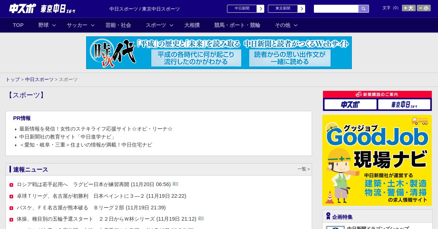438x229 pixels.
Task: Open the 競馬・ボート・競輪 menu item
Action: pos(237,25)
